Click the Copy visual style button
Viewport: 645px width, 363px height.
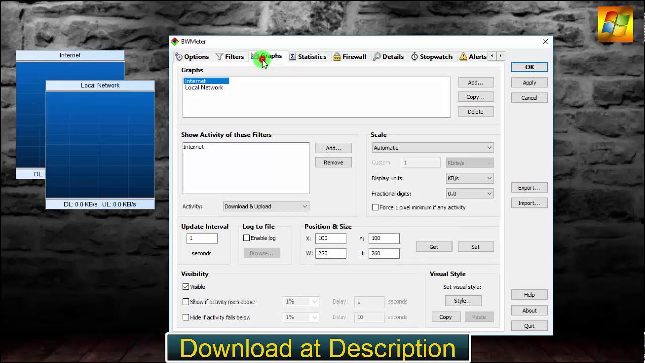(x=446, y=317)
